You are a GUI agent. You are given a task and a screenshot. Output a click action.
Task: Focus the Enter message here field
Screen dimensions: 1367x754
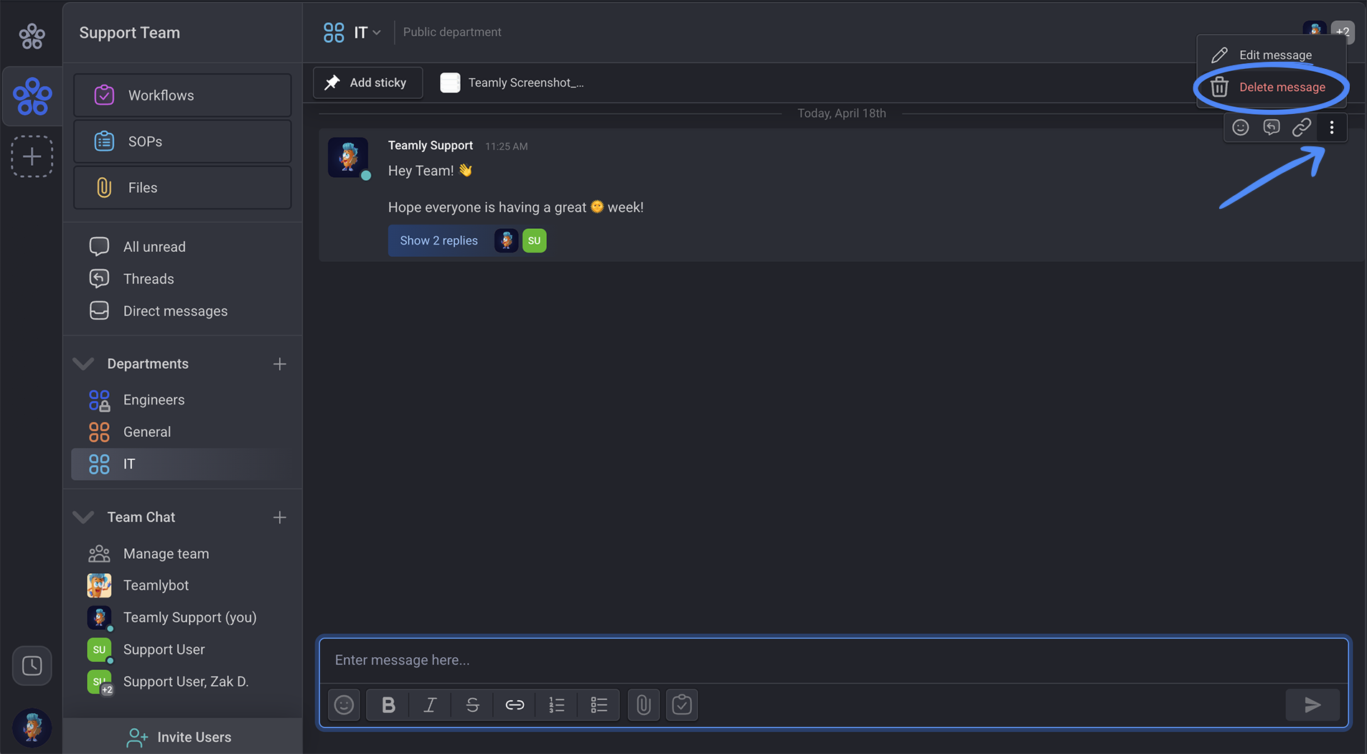[834, 660]
